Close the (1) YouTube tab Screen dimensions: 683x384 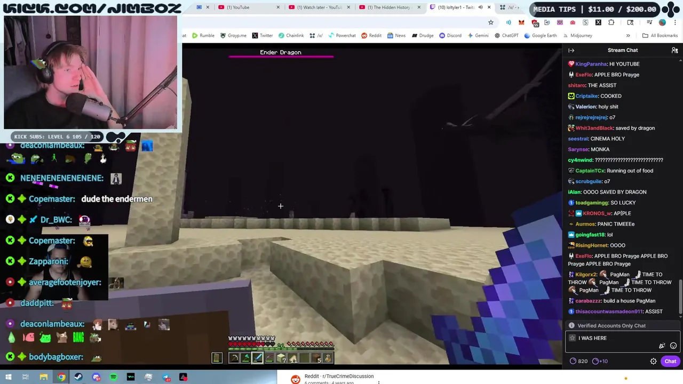tap(278, 7)
